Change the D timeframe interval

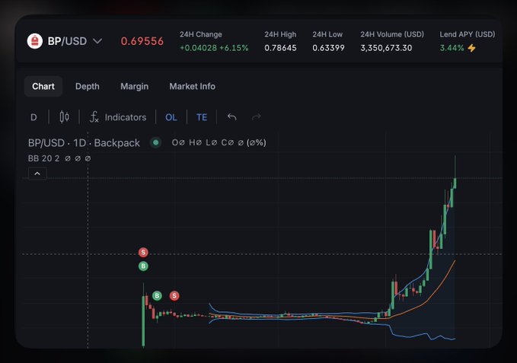tap(34, 117)
